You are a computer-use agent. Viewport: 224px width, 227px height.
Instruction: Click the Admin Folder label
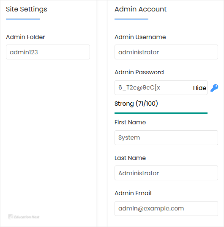pos(25,37)
